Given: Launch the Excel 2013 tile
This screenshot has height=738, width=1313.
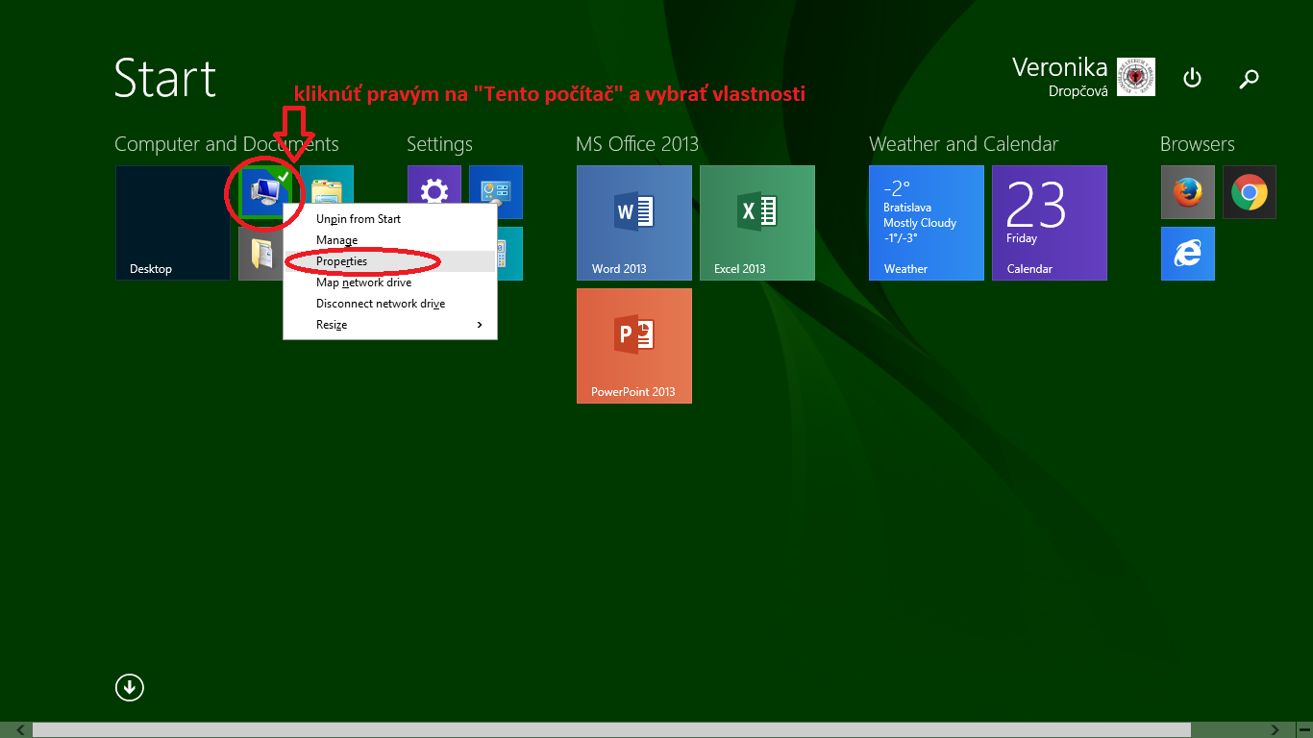Looking at the screenshot, I should 756,223.
